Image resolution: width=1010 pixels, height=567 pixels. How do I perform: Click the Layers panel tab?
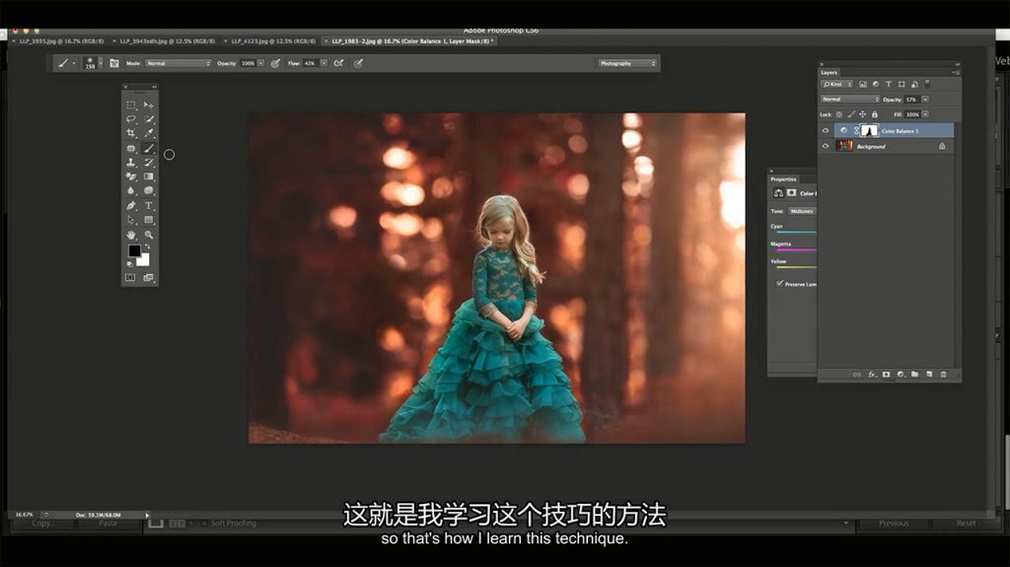click(x=830, y=72)
